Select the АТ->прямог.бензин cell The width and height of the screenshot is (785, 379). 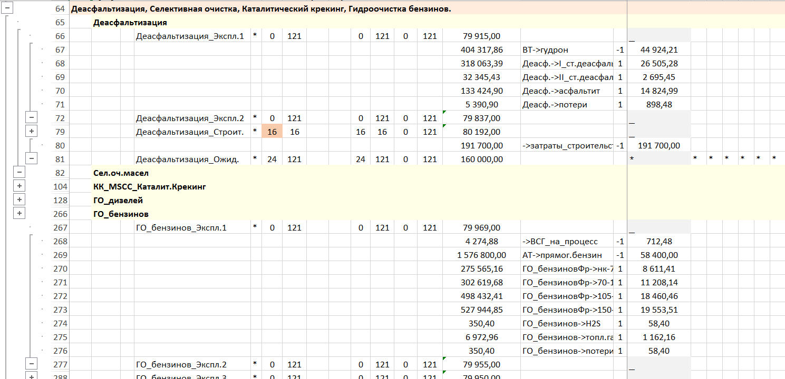pyautogui.click(x=567, y=255)
